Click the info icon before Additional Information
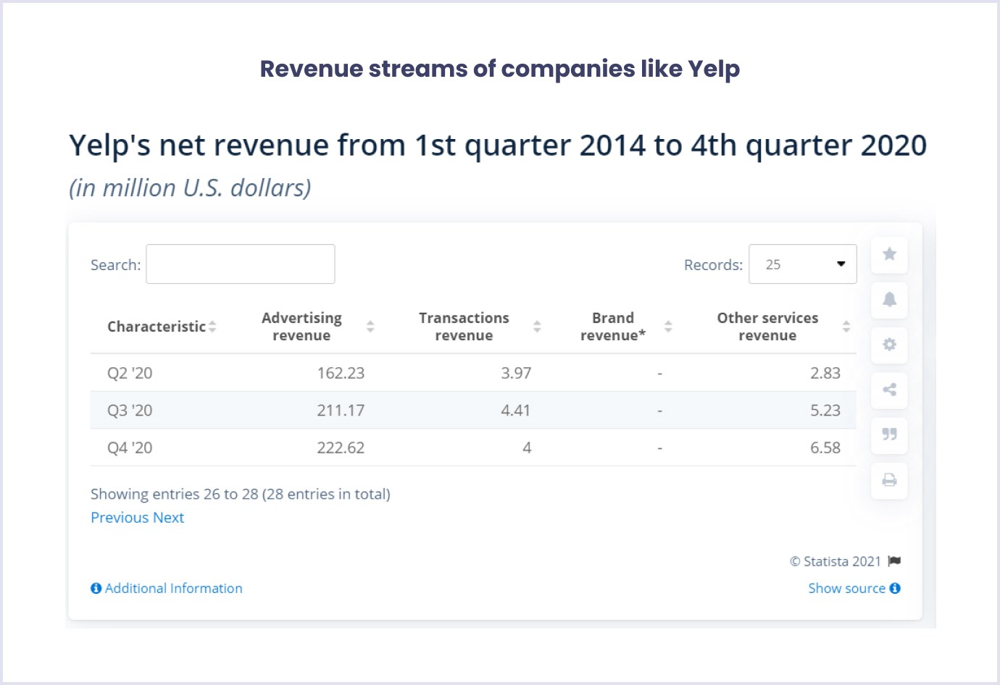1000x685 pixels. (x=96, y=588)
